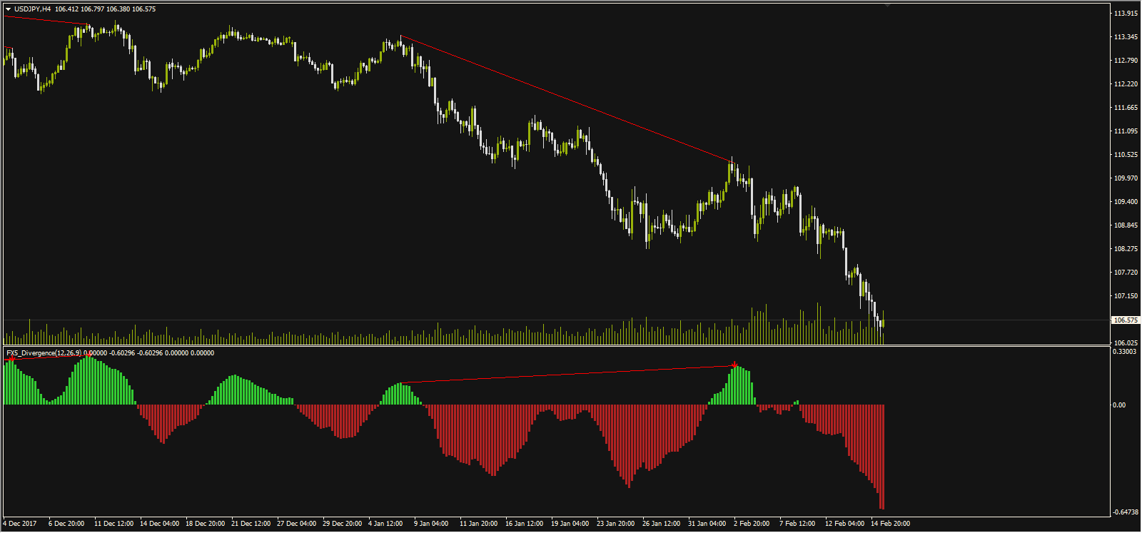Click the red arrow marker at indicator's 2 Feb peak
Viewport: 1142px width, 533px height.
tap(734, 365)
